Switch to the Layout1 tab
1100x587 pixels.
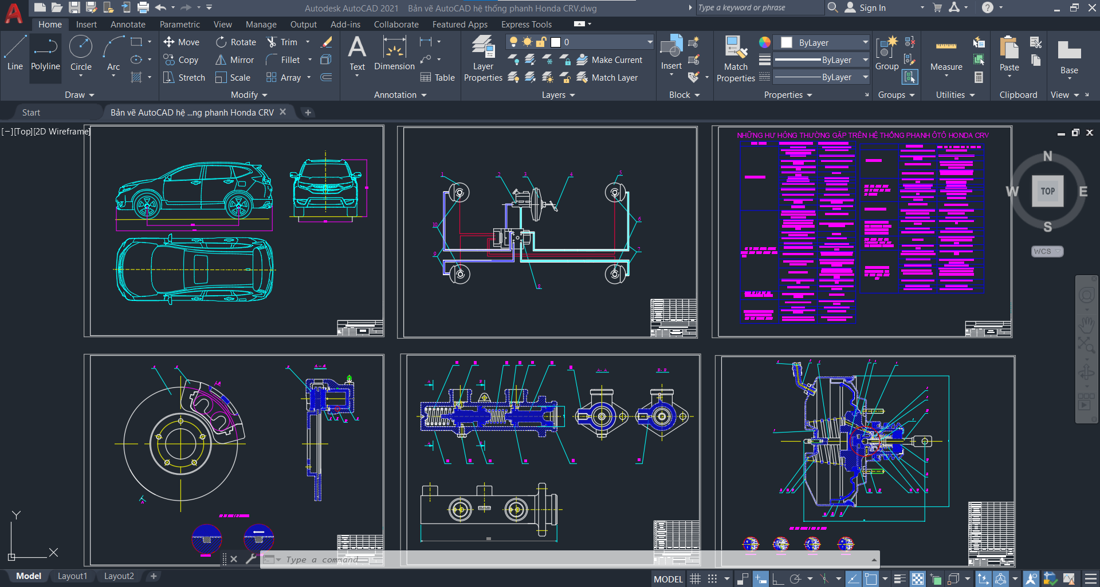pyautogui.click(x=72, y=576)
